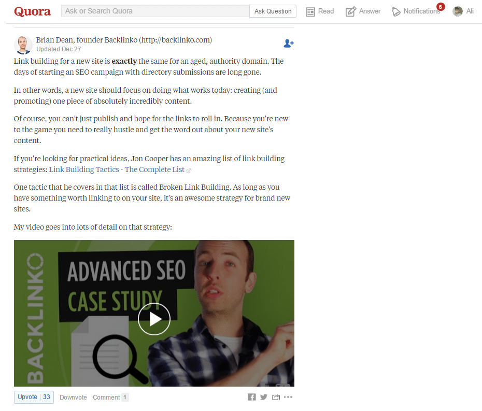Focus the Ask or Search Quora field
Image resolution: width=482 pixels, height=411 pixels.
[155, 11]
